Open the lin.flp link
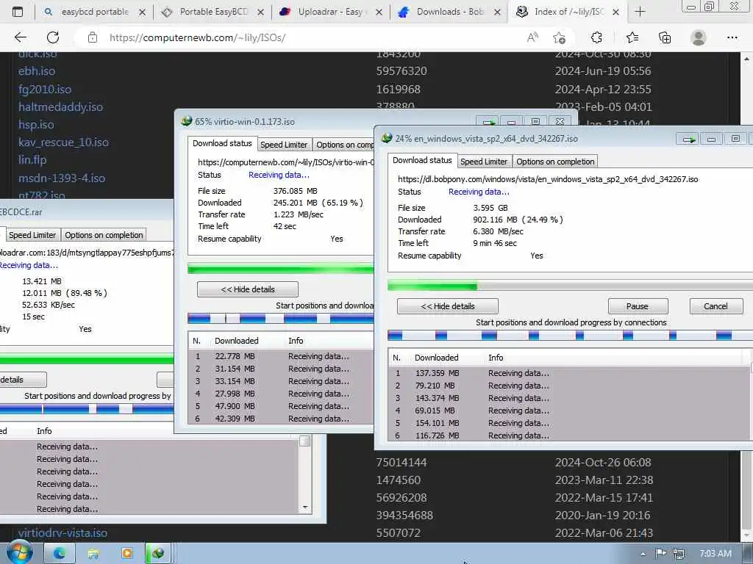This screenshot has width=753, height=564. [32, 159]
